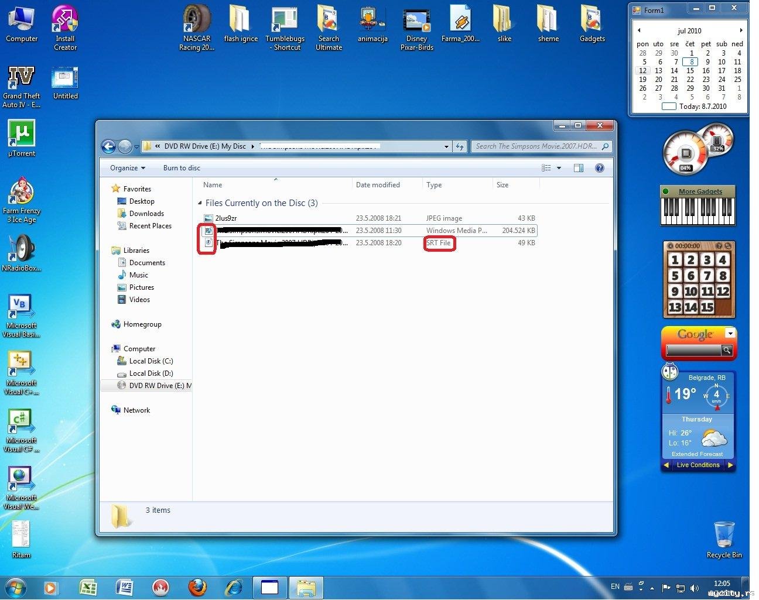Click the Google gadget search field
This screenshot has height=600, width=759.
(693, 350)
